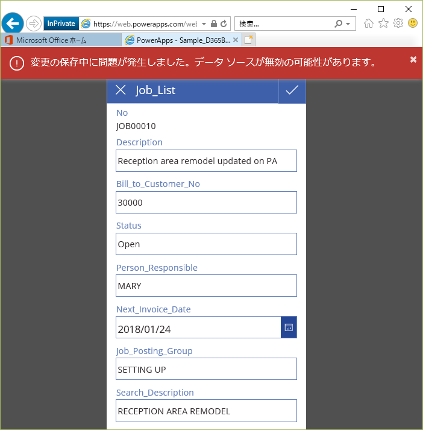This screenshot has width=423, height=430.
Task: Edit the Person_Responsible field showing MARY
Action: click(x=206, y=285)
